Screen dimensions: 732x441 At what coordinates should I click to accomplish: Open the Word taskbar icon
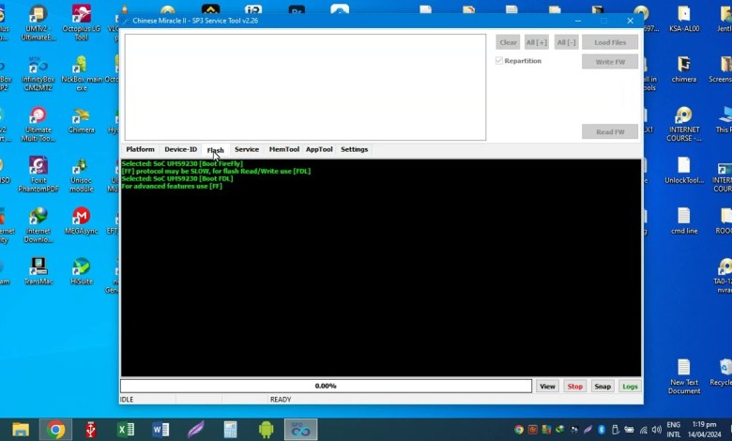pyautogui.click(x=160, y=430)
